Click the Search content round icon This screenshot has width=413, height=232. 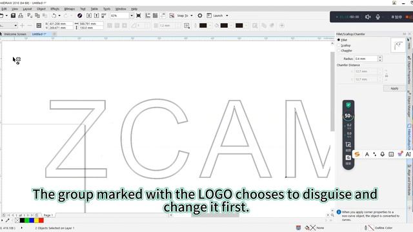point(79,15)
